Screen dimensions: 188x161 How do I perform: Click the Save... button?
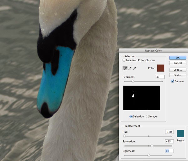[x=178, y=75]
